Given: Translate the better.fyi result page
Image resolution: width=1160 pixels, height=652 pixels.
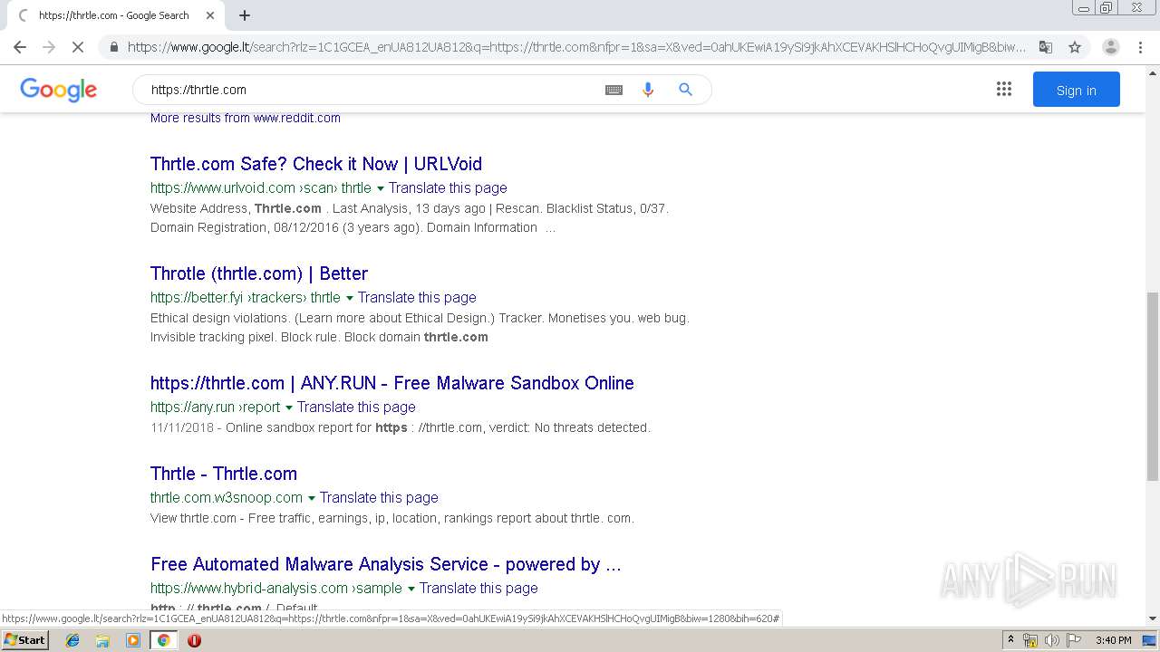Looking at the screenshot, I should point(417,298).
